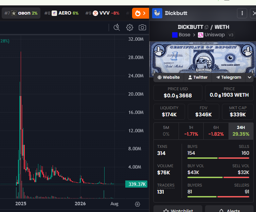
Task: Click the PRICE 1903 WETH box
Action: [x=229, y=93]
